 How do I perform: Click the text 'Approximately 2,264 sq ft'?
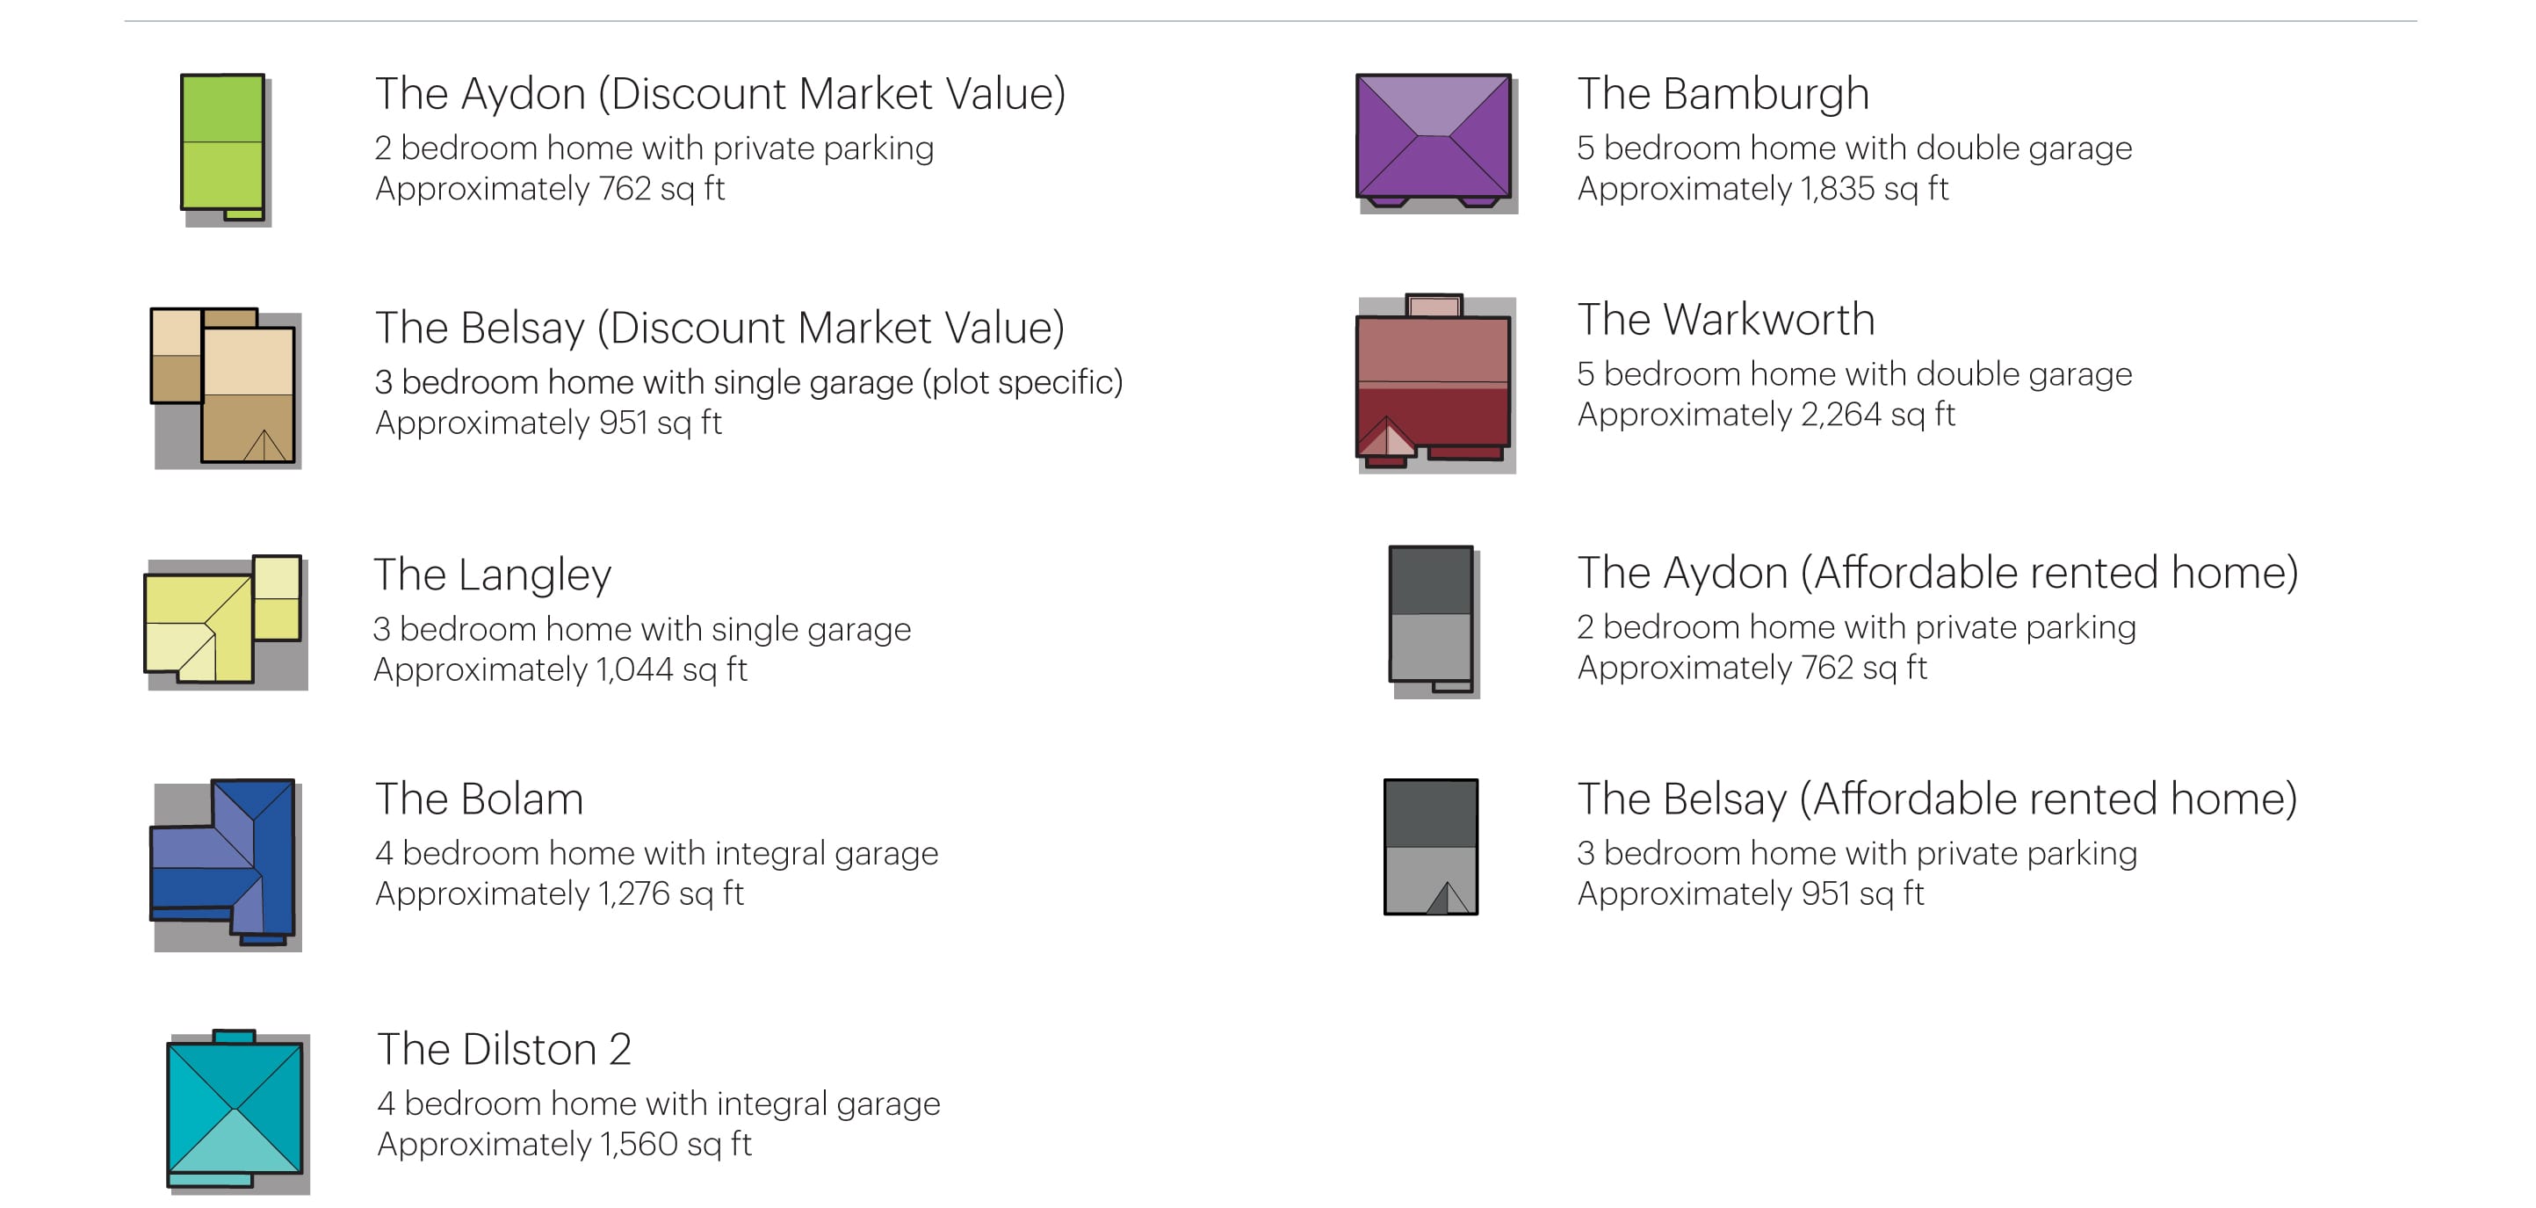[x=1767, y=415]
